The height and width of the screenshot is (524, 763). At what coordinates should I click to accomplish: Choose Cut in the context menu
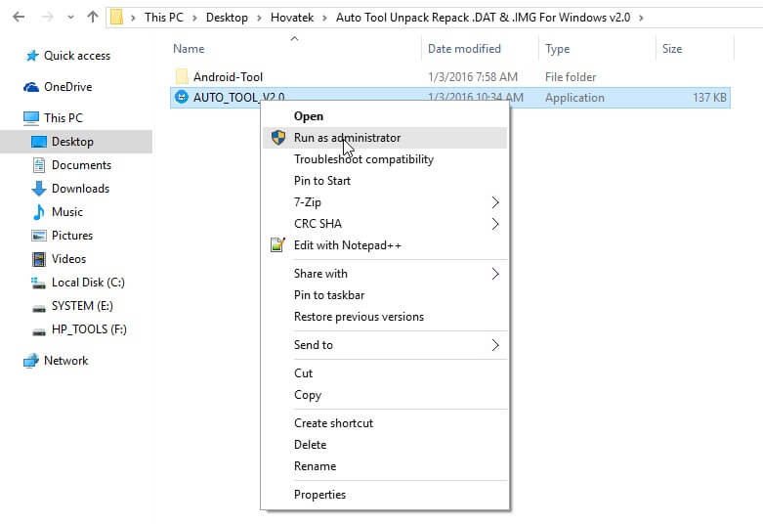385,373
